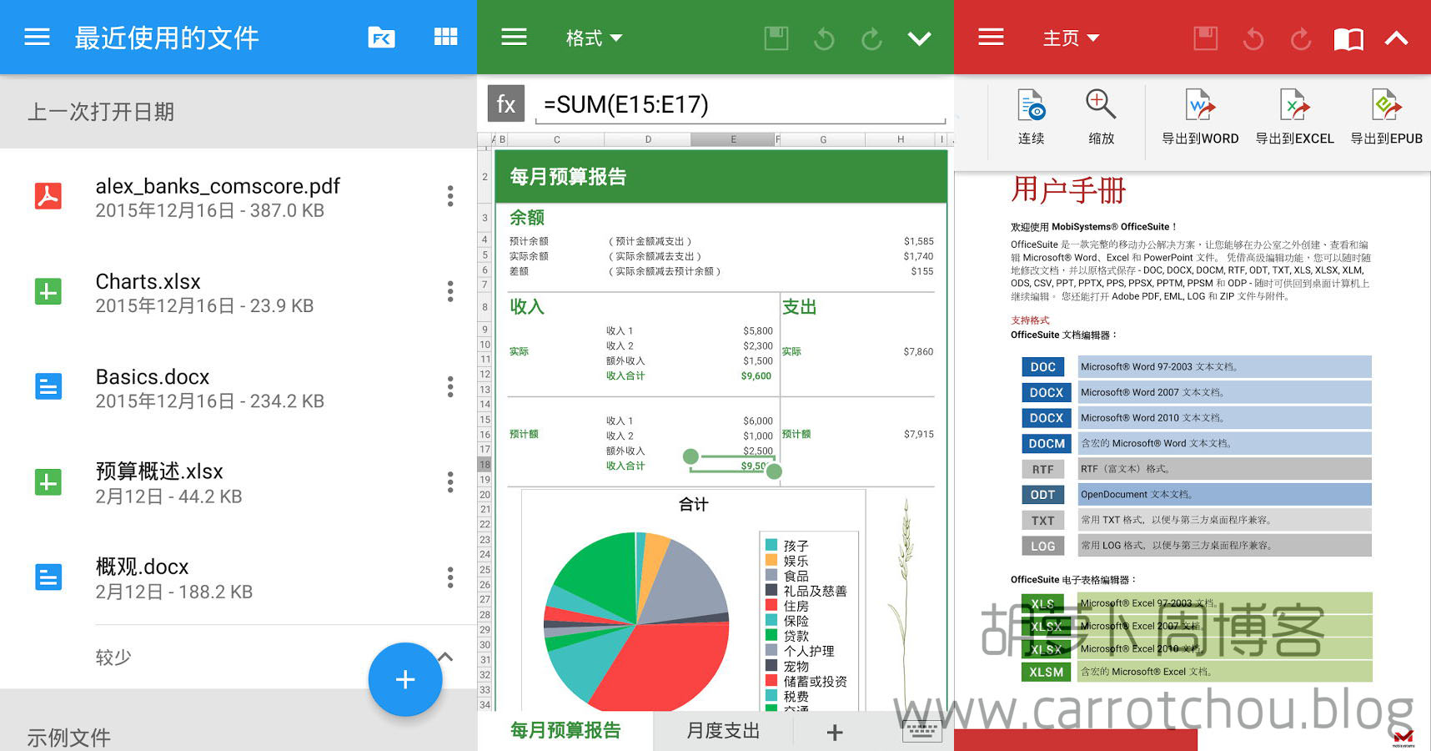Click 孩子 teal legend swatch
Screen dimensions: 1431x751
click(771, 545)
